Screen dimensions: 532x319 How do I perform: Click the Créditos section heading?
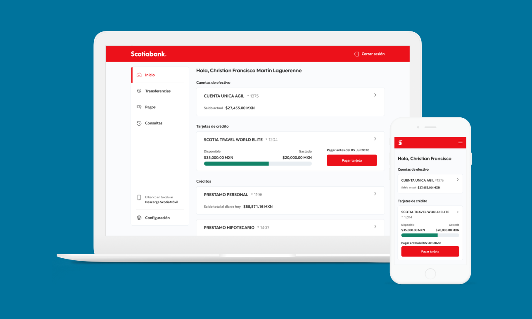pos(204,181)
